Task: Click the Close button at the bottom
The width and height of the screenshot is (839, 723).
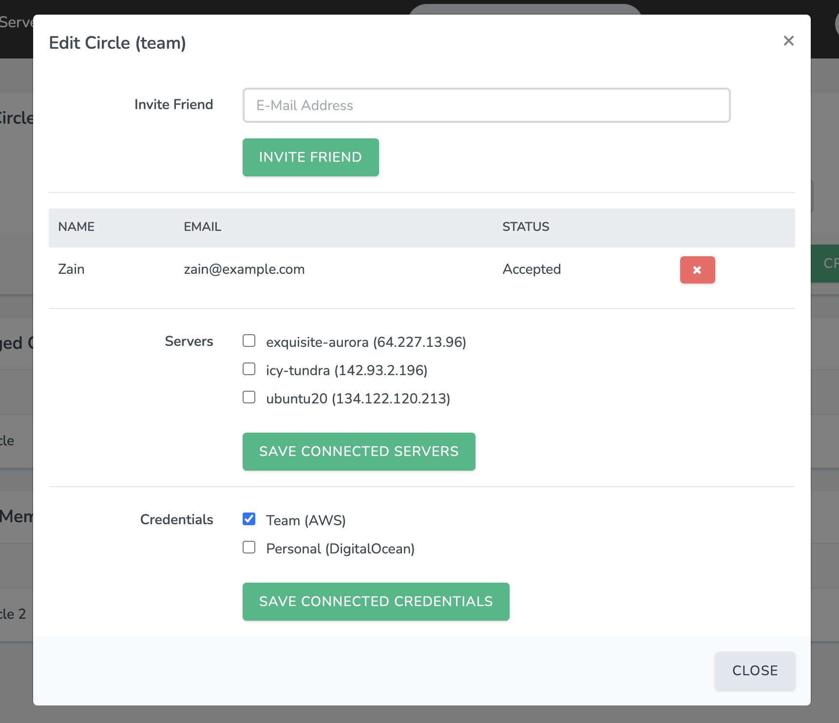Action: (x=754, y=670)
